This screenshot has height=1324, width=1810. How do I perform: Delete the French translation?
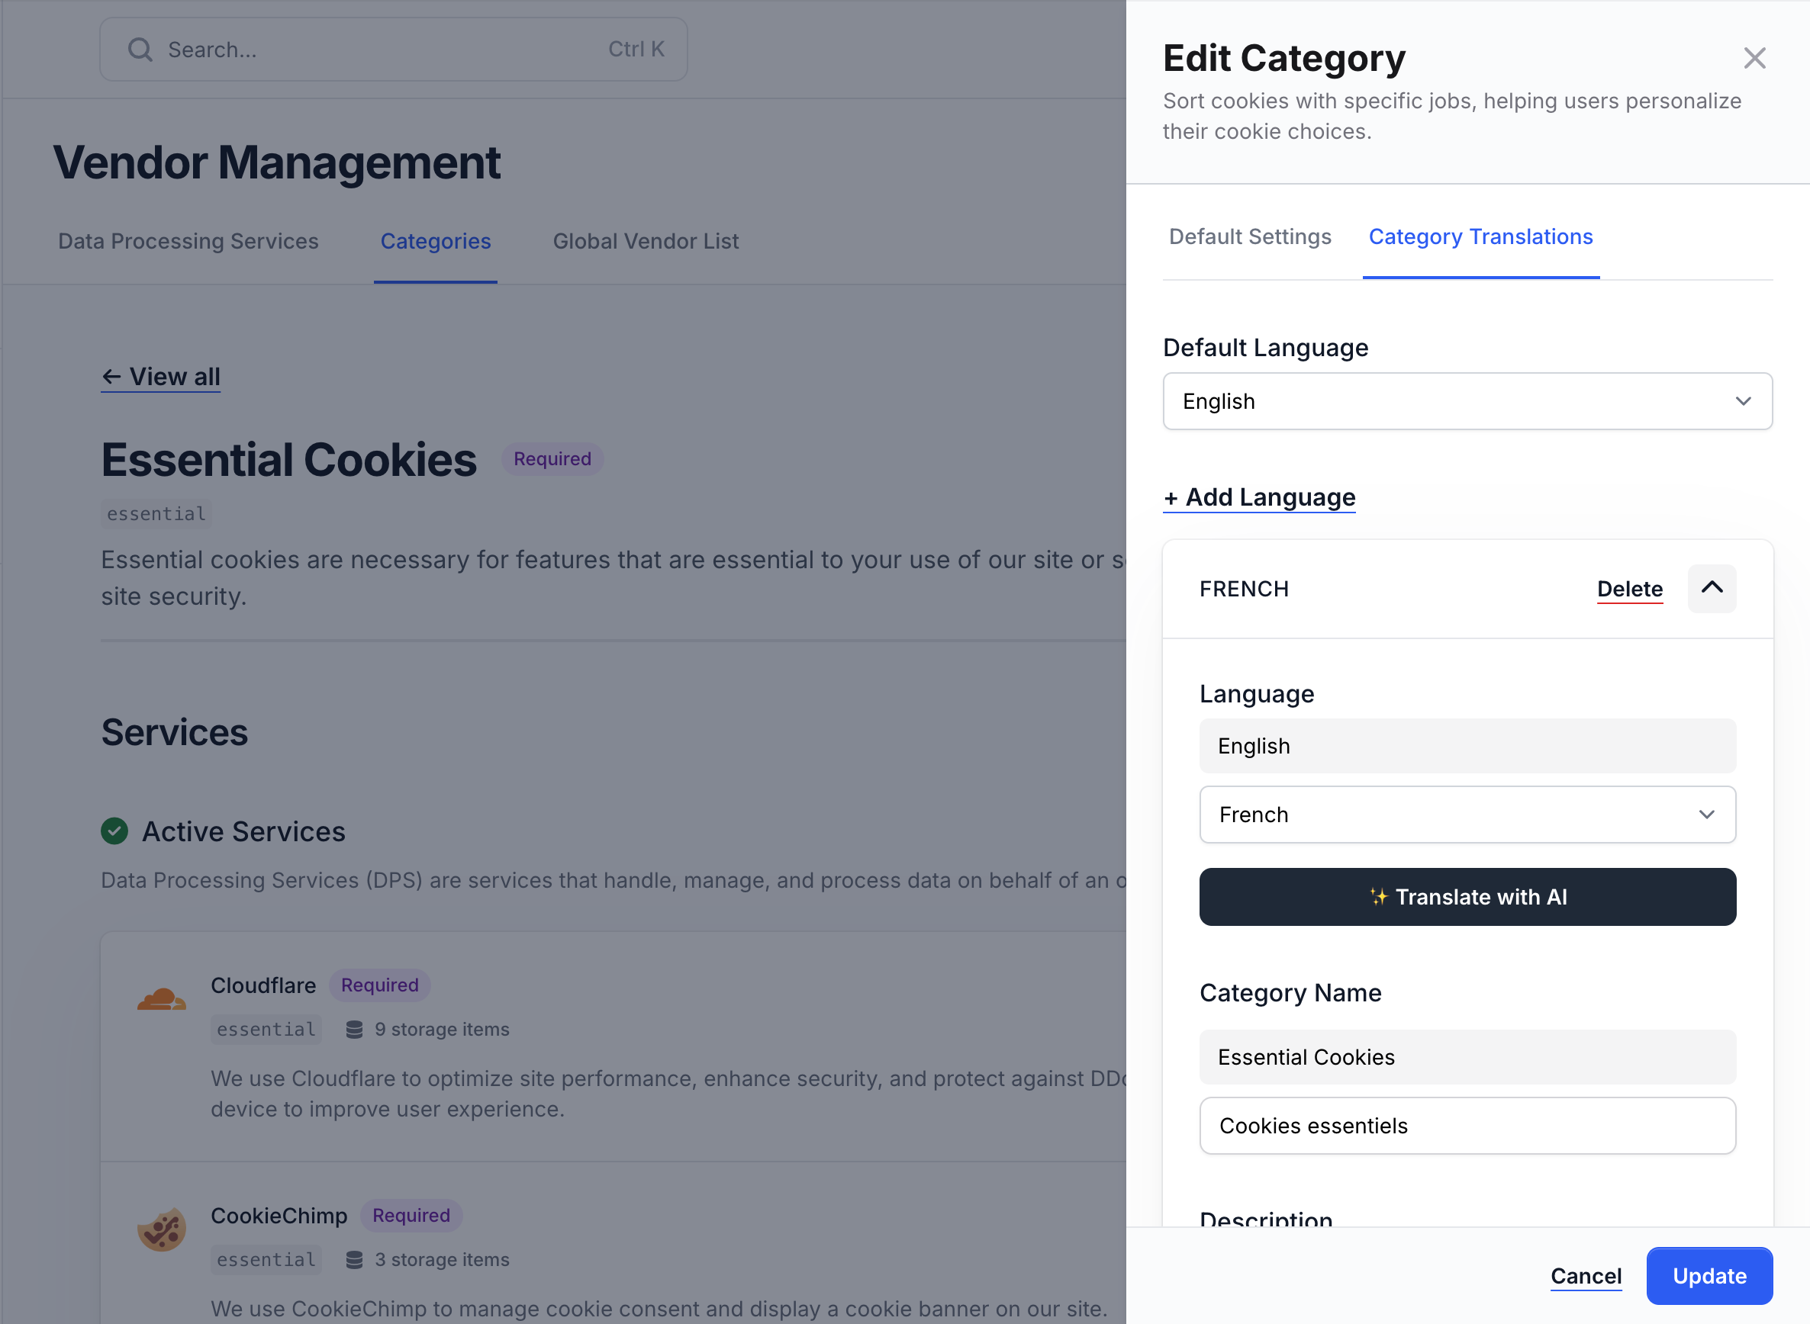(x=1628, y=589)
